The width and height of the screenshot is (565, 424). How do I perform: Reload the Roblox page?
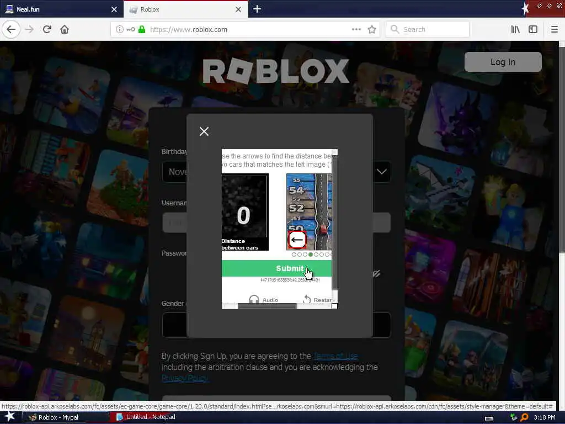(47, 29)
